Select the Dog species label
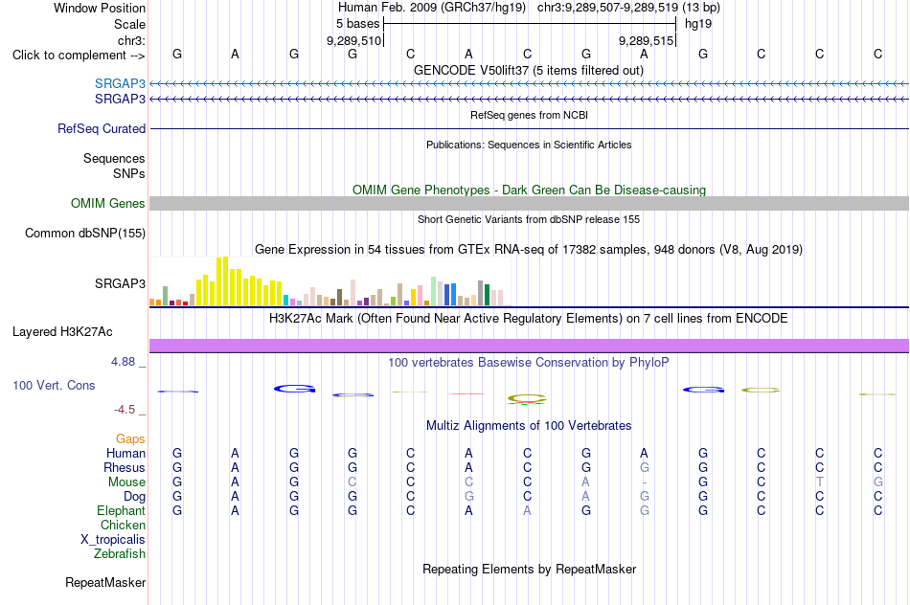This screenshot has height=605, width=910. [135, 497]
